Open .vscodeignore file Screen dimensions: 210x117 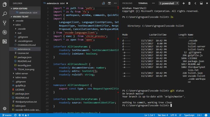tap(25, 41)
